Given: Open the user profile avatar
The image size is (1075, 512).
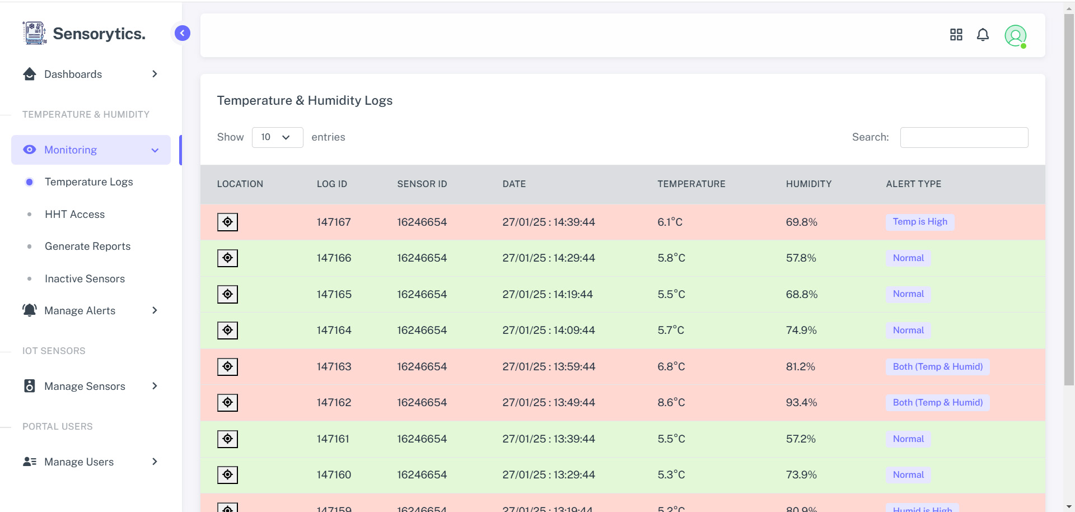Looking at the screenshot, I should pyautogui.click(x=1015, y=36).
